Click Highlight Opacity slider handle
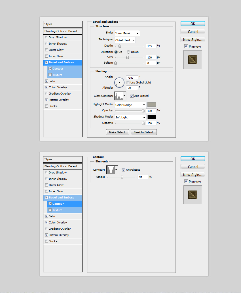 tap(143, 111)
